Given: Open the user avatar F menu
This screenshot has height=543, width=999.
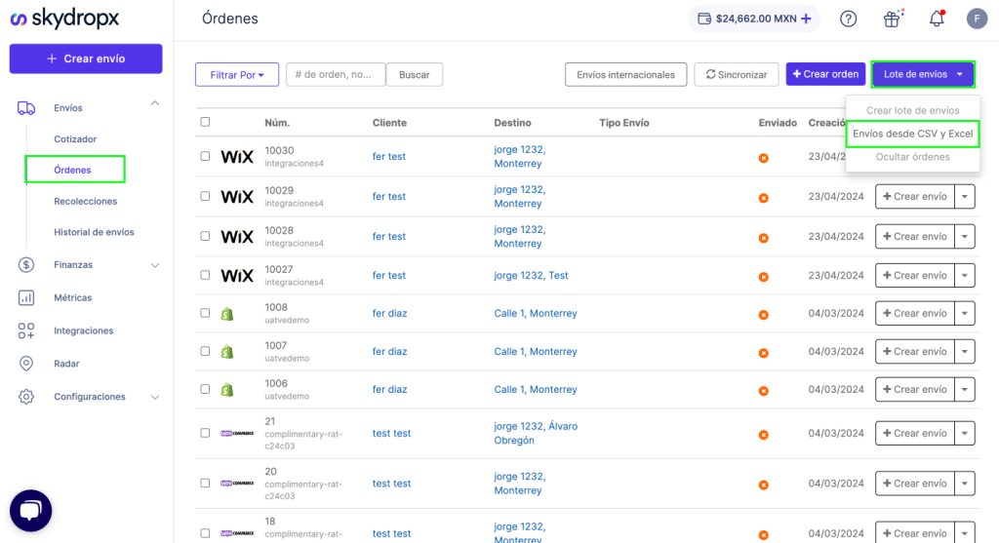Looking at the screenshot, I should tap(977, 19).
